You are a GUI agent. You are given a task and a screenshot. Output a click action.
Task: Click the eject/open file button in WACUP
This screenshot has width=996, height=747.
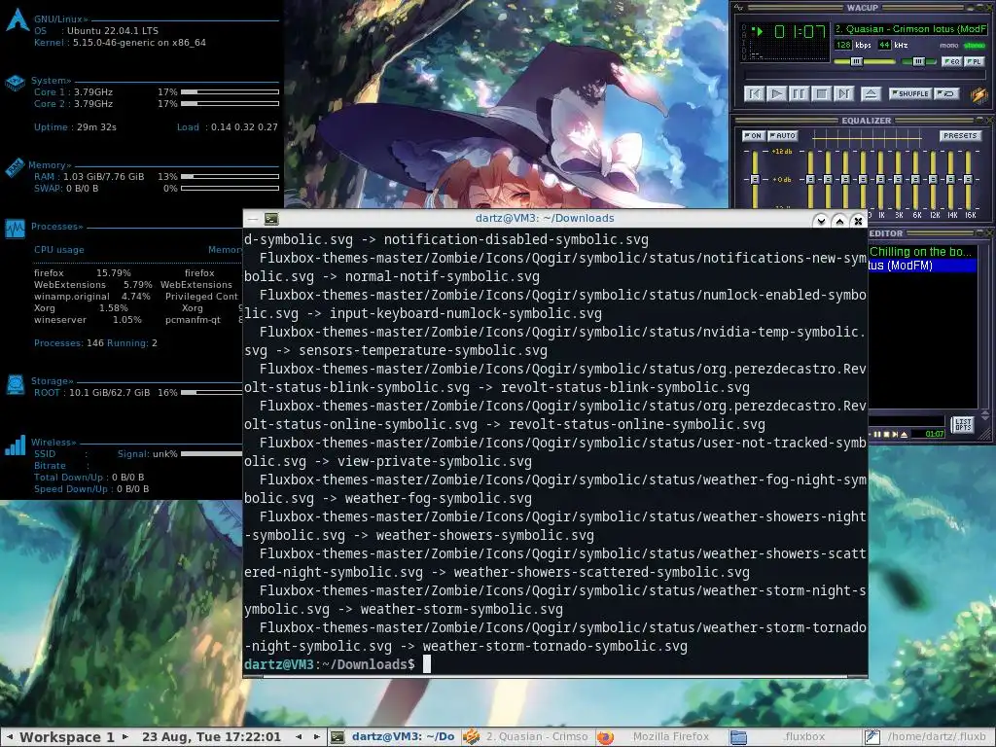[871, 94]
